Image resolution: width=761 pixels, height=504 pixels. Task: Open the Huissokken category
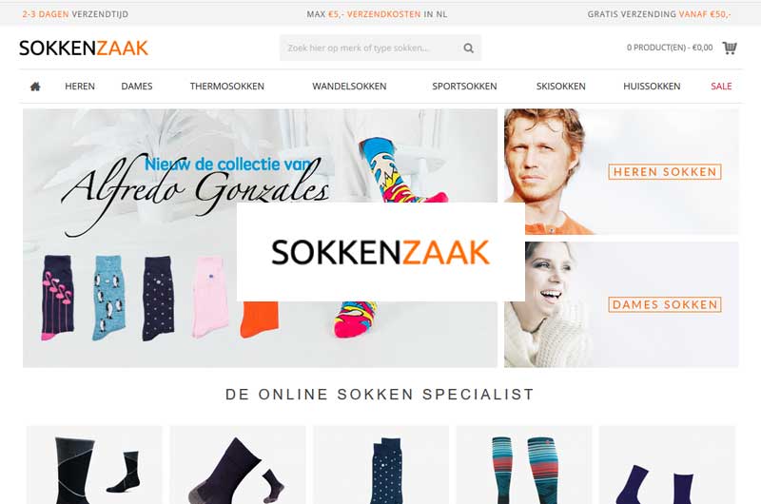pyautogui.click(x=652, y=87)
